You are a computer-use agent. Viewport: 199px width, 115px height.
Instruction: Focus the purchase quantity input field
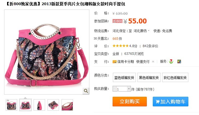click(x=122, y=89)
